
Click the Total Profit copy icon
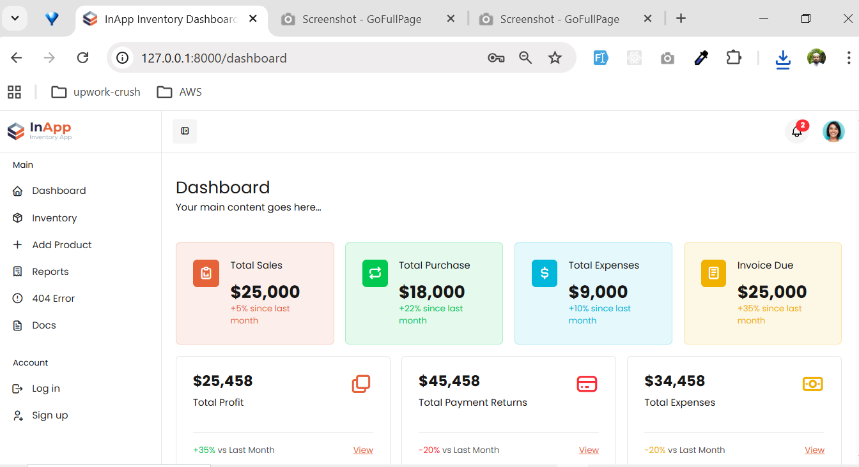pos(361,384)
